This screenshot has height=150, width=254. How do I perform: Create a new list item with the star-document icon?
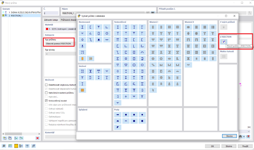[x=5, y=138]
